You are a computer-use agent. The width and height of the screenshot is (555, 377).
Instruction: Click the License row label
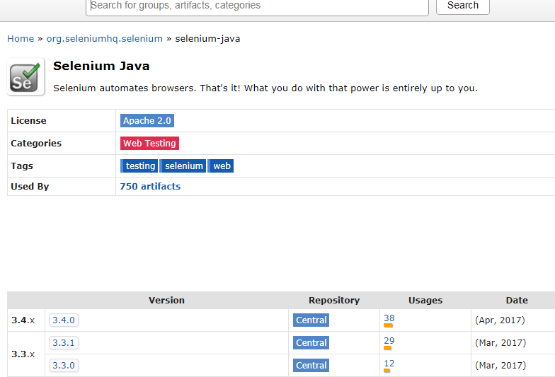tap(28, 120)
